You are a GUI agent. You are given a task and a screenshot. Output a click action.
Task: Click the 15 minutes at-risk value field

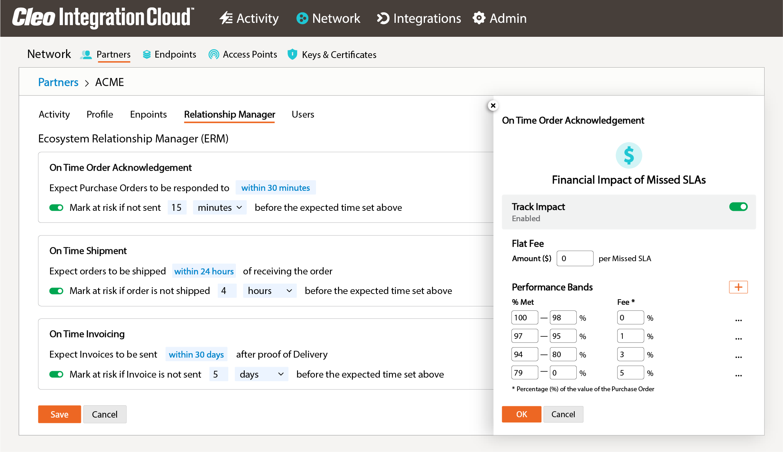click(177, 208)
